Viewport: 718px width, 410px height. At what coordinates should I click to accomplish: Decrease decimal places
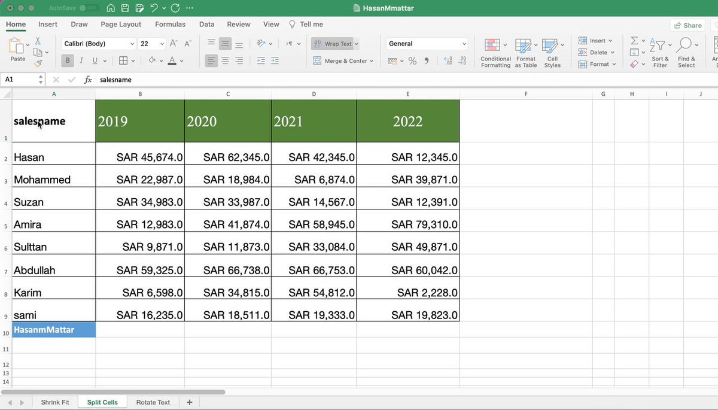(462, 60)
